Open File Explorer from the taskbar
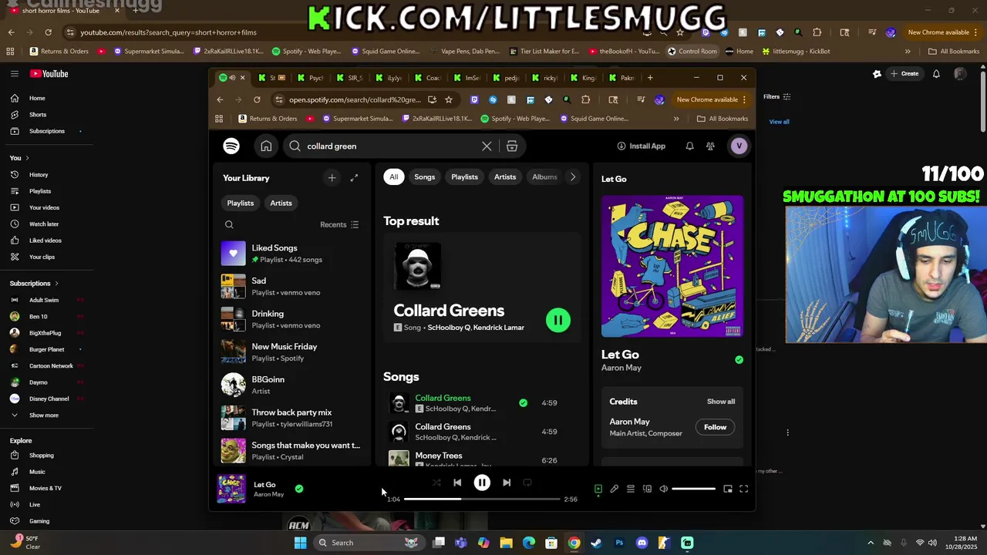 (x=506, y=543)
